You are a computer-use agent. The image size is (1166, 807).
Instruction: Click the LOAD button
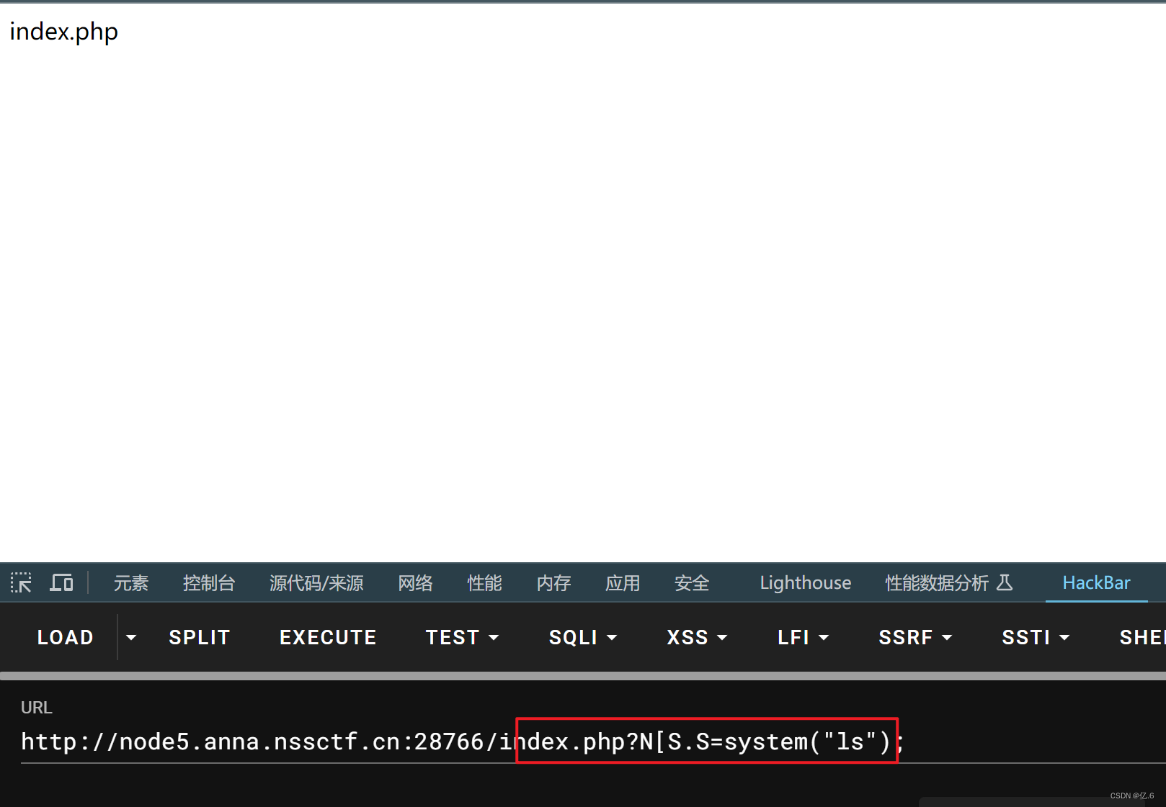point(65,637)
